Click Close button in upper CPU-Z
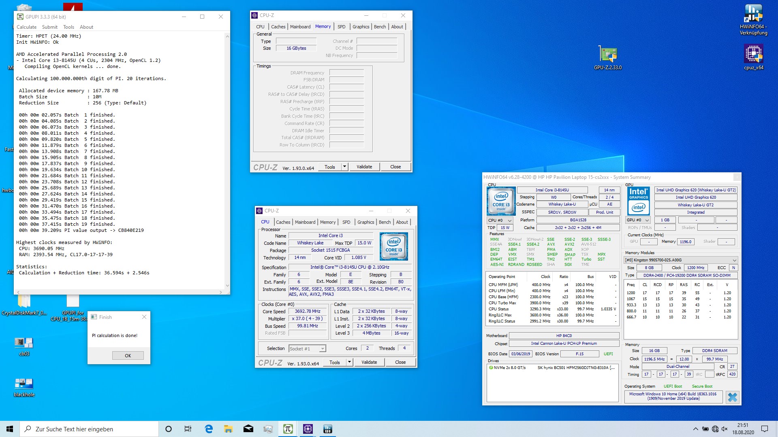Screen dimensions: 778x437 click(x=395, y=167)
